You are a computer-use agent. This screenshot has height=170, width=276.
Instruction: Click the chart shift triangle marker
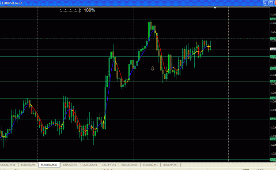pyautogui.click(x=215, y=8)
